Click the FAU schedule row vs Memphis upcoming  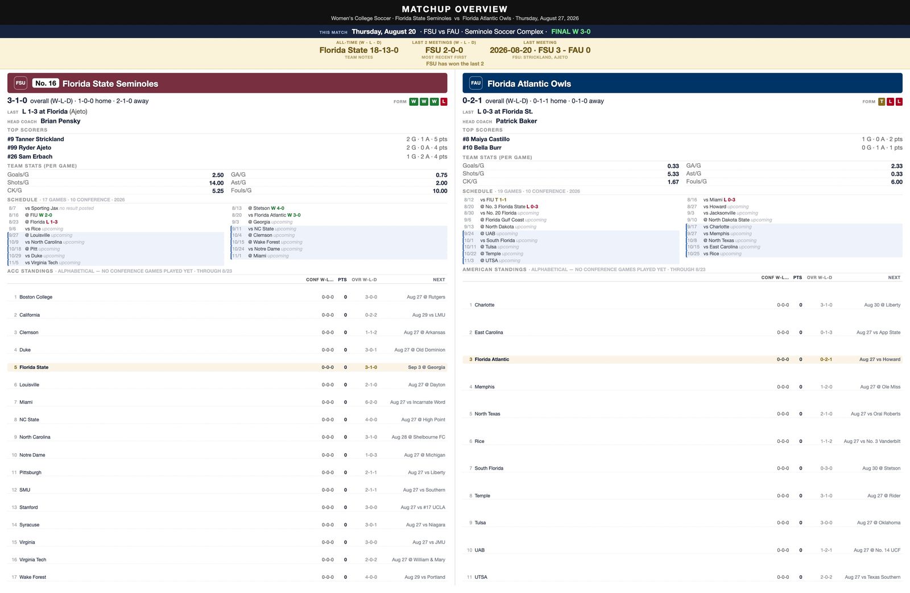[x=794, y=234]
